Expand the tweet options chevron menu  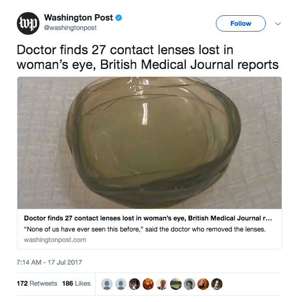point(278,24)
